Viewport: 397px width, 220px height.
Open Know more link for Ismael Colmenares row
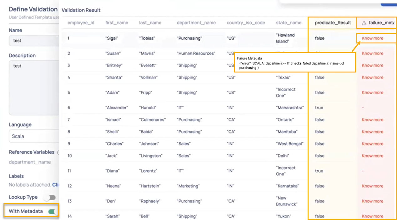tap(372, 120)
